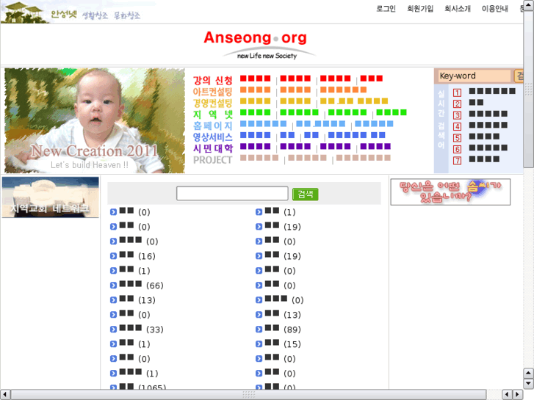This screenshot has height=400, width=534.
Task: Open the category showing count (15)
Action: coord(283,343)
